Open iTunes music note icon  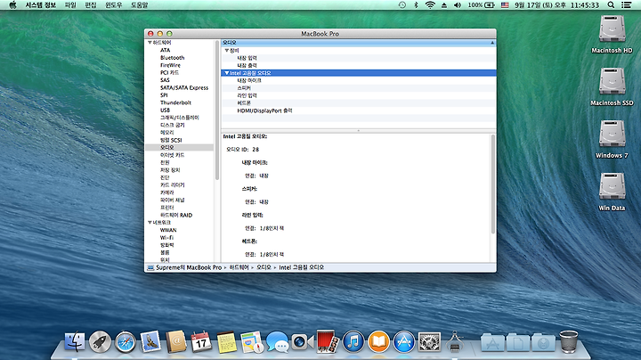pos(353,342)
